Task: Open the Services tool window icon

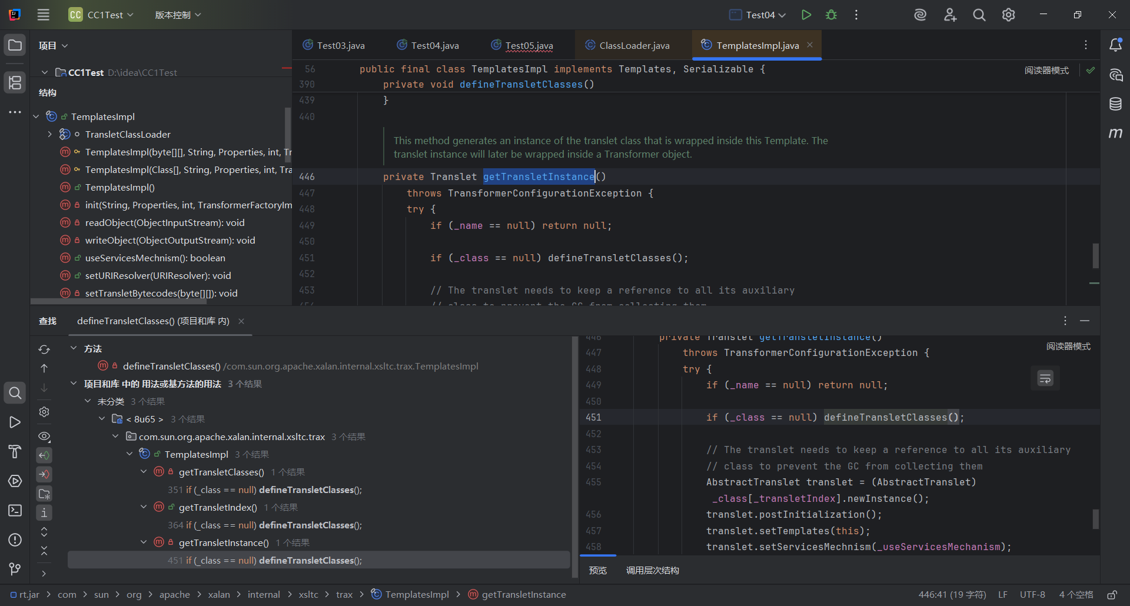Action: (x=15, y=481)
